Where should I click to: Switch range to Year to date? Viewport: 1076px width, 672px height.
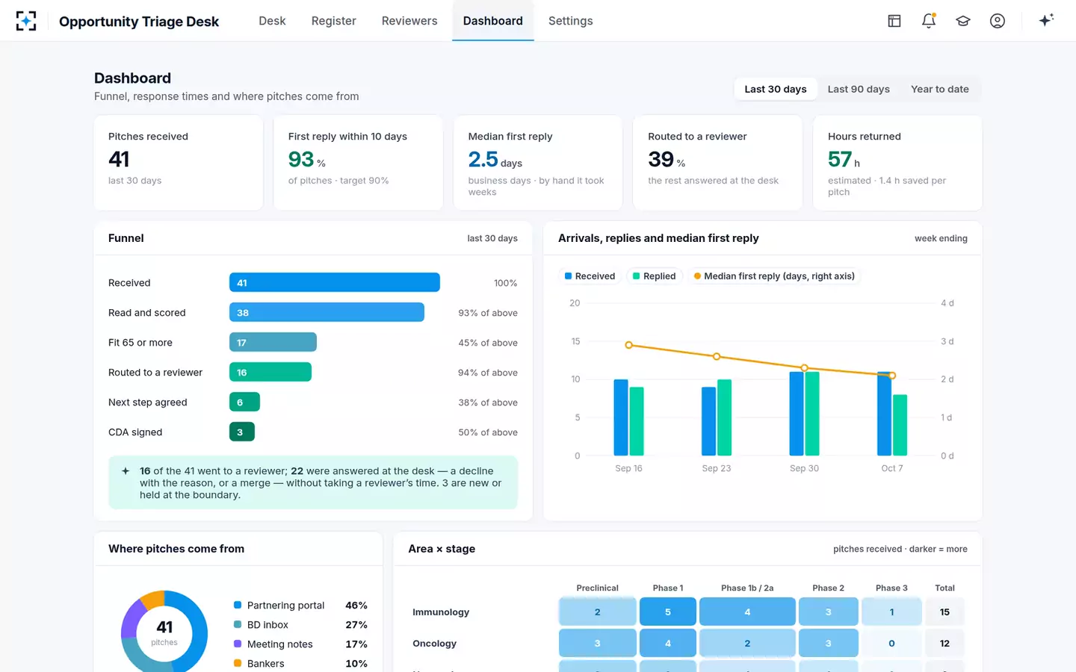[x=940, y=89]
